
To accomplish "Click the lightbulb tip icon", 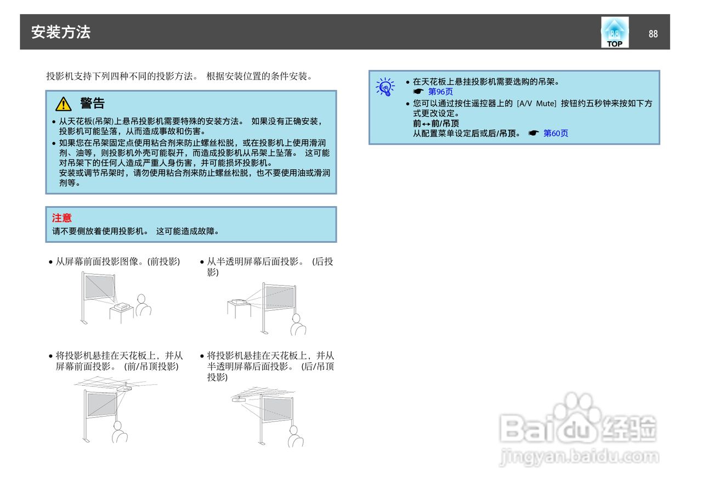I will pyautogui.click(x=384, y=87).
